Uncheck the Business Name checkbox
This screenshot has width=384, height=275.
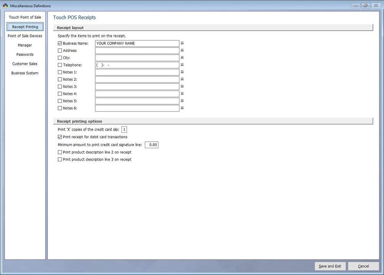tap(60, 43)
